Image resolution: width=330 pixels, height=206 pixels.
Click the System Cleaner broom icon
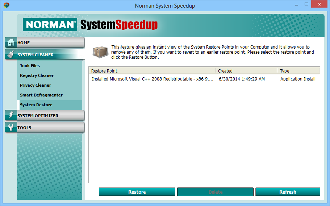(x=11, y=54)
